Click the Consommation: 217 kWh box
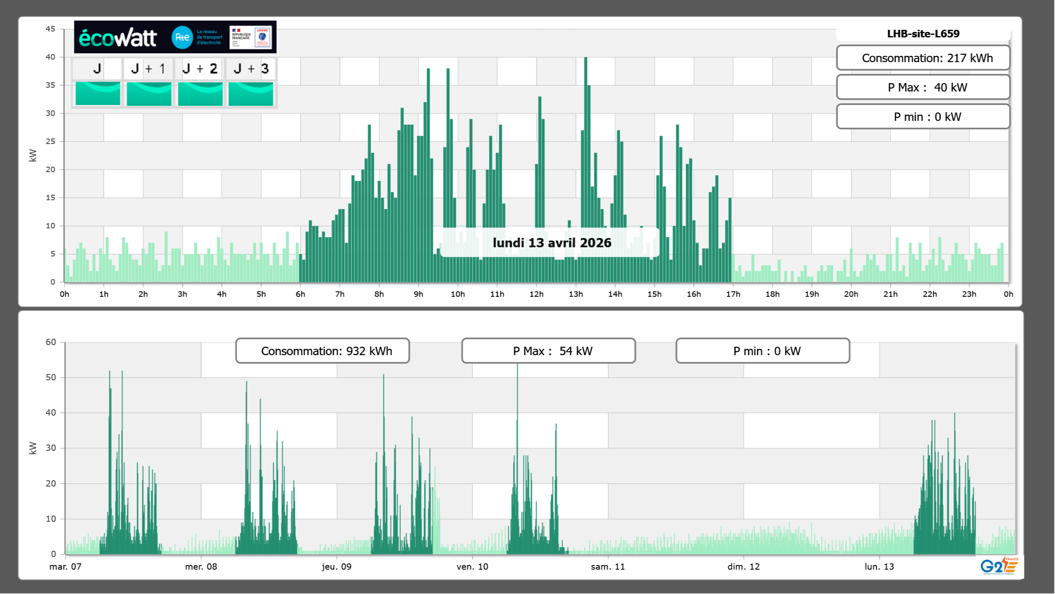 click(x=923, y=58)
